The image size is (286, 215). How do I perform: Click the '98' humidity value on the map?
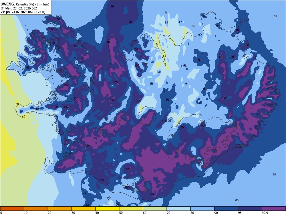200,60
